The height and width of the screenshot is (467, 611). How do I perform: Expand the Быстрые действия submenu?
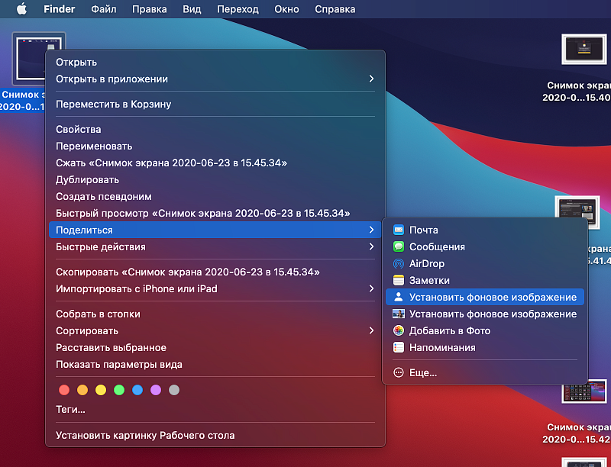[371, 246]
